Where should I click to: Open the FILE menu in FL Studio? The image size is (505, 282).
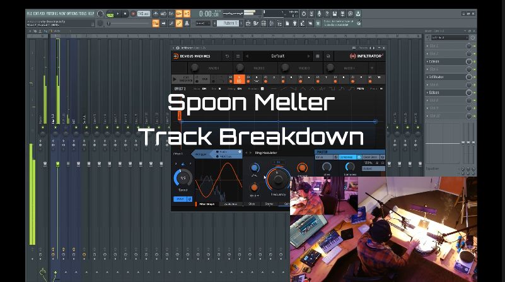29,13
